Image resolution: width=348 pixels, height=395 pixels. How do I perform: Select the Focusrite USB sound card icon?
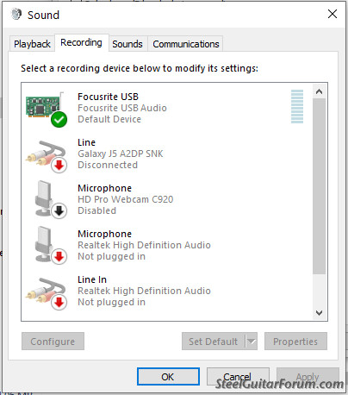pyautogui.click(x=45, y=107)
